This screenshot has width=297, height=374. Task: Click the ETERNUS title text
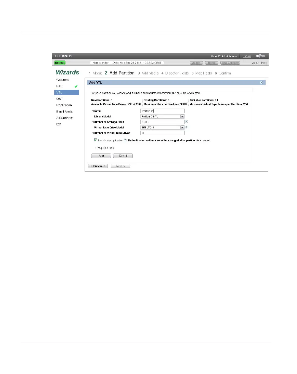(64, 56)
